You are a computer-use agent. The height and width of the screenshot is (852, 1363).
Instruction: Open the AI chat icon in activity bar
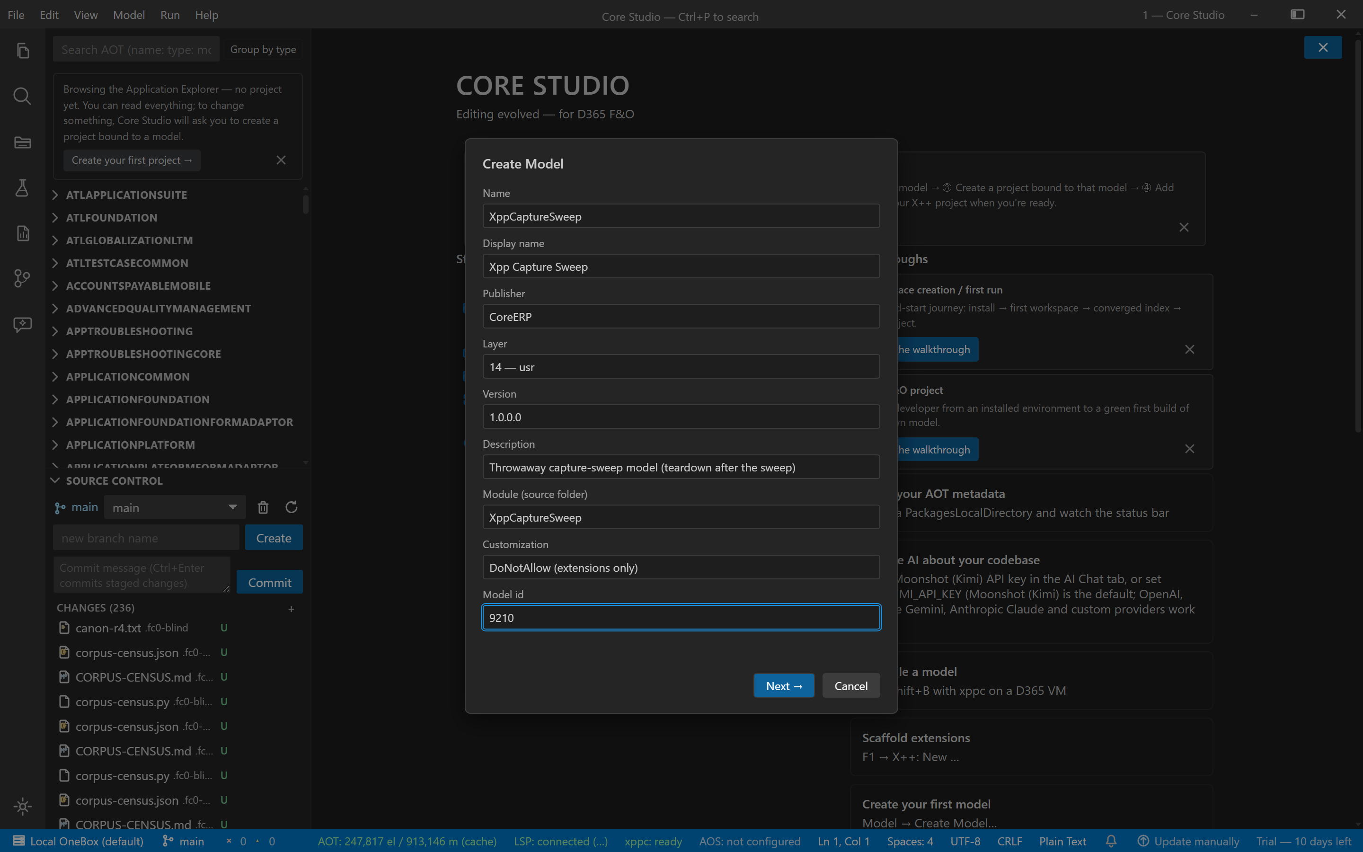[23, 324]
